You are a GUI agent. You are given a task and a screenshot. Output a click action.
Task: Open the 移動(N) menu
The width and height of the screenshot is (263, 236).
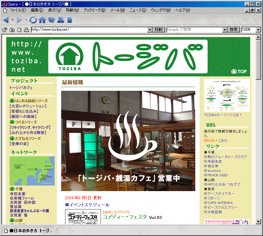point(72,10)
